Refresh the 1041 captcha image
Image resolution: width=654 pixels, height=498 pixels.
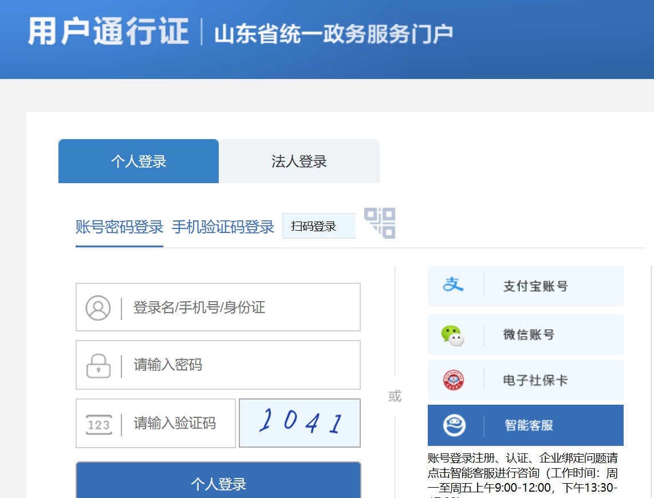300,423
